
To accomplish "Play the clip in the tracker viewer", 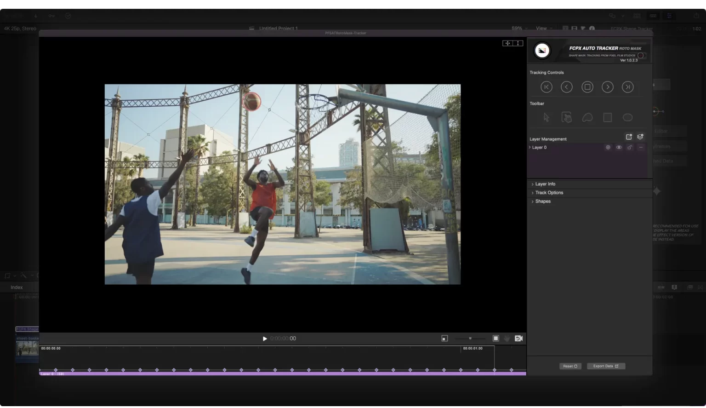I will 265,339.
